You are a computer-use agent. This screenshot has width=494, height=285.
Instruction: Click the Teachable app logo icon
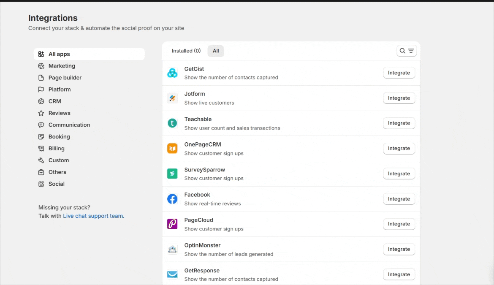(172, 123)
